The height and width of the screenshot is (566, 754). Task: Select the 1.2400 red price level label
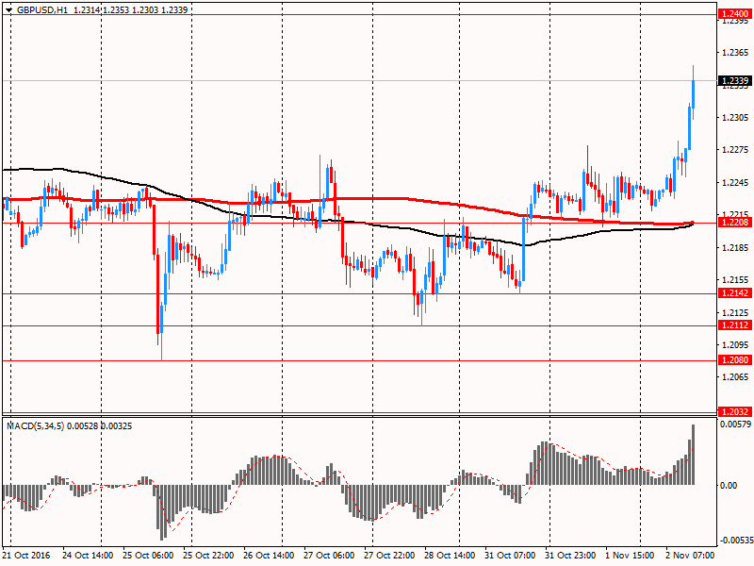[734, 14]
